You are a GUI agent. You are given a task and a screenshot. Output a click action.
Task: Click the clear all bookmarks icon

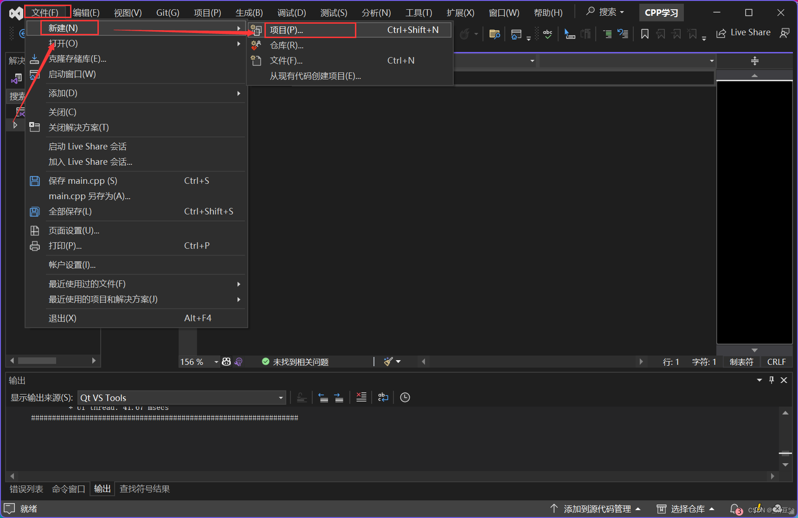coord(692,34)
